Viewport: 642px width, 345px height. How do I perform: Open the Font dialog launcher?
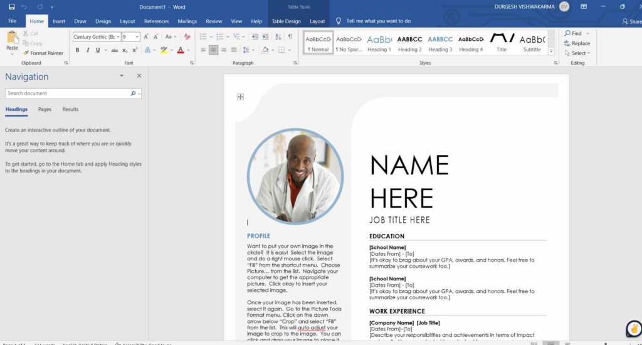pyautogui.click(x=192, y=63)
